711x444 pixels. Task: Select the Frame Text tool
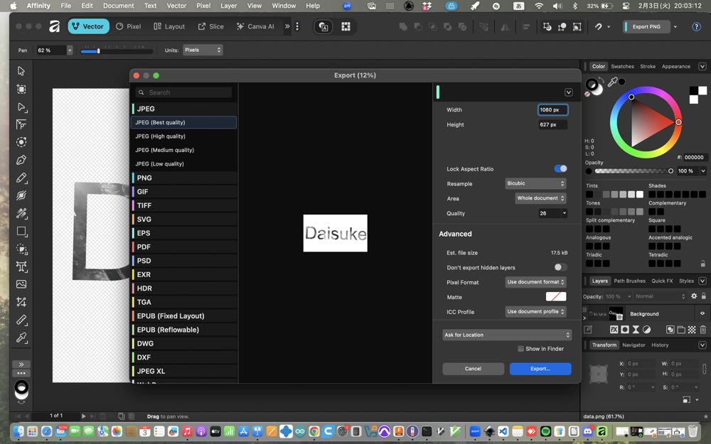21,267
